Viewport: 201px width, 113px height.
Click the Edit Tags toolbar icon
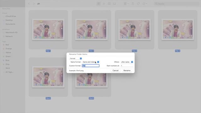[x=138, y=4]
